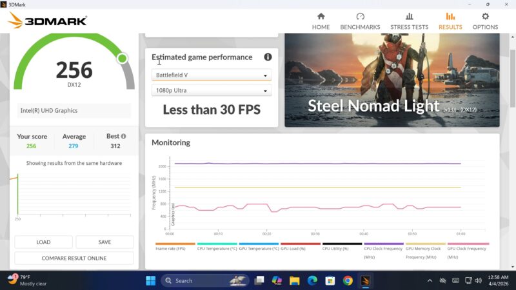
Task: Toggle the CPU Temperature legend swatch
Action: pos(217,244)
